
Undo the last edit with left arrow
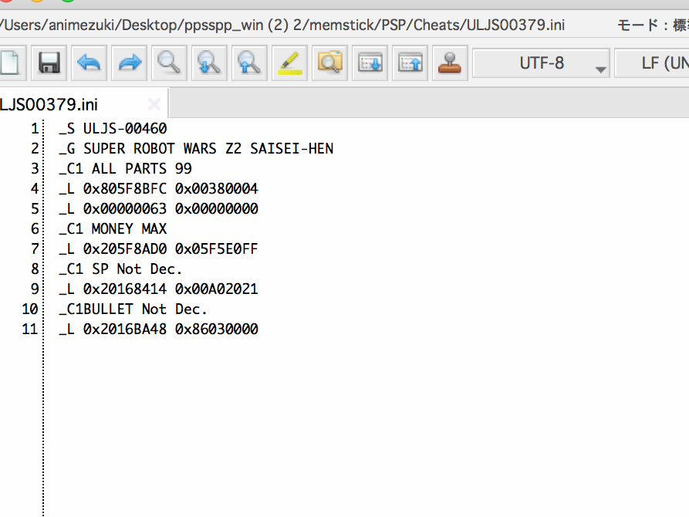coord(90,63)
